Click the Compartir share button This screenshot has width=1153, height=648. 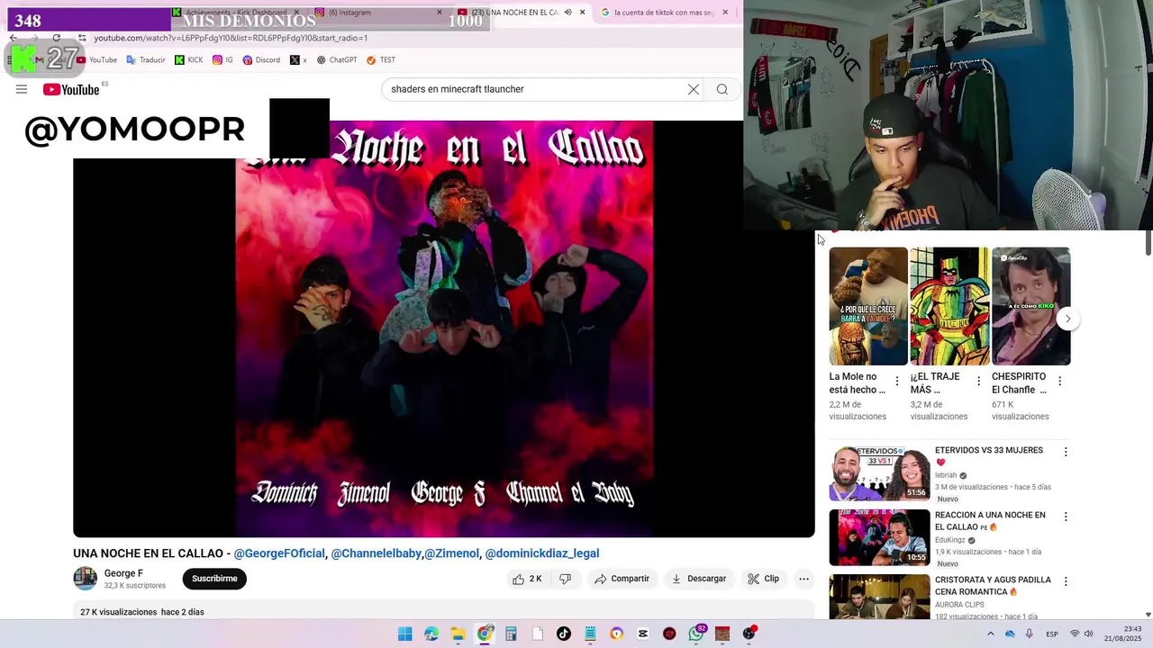point(622,579)
